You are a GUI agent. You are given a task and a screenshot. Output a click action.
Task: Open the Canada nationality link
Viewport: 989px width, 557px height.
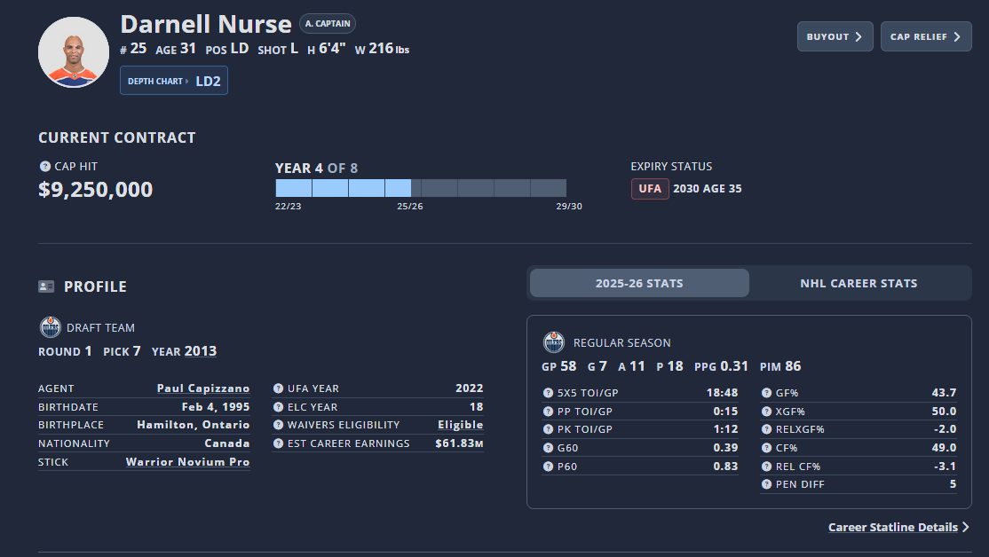coord(227,443)
